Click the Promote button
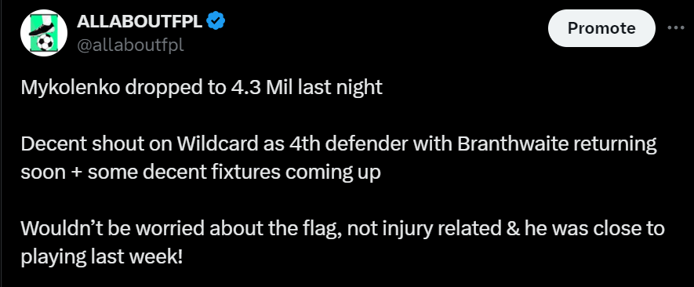Viewport: 694px width, 287px height. click(x=601, y=28)
